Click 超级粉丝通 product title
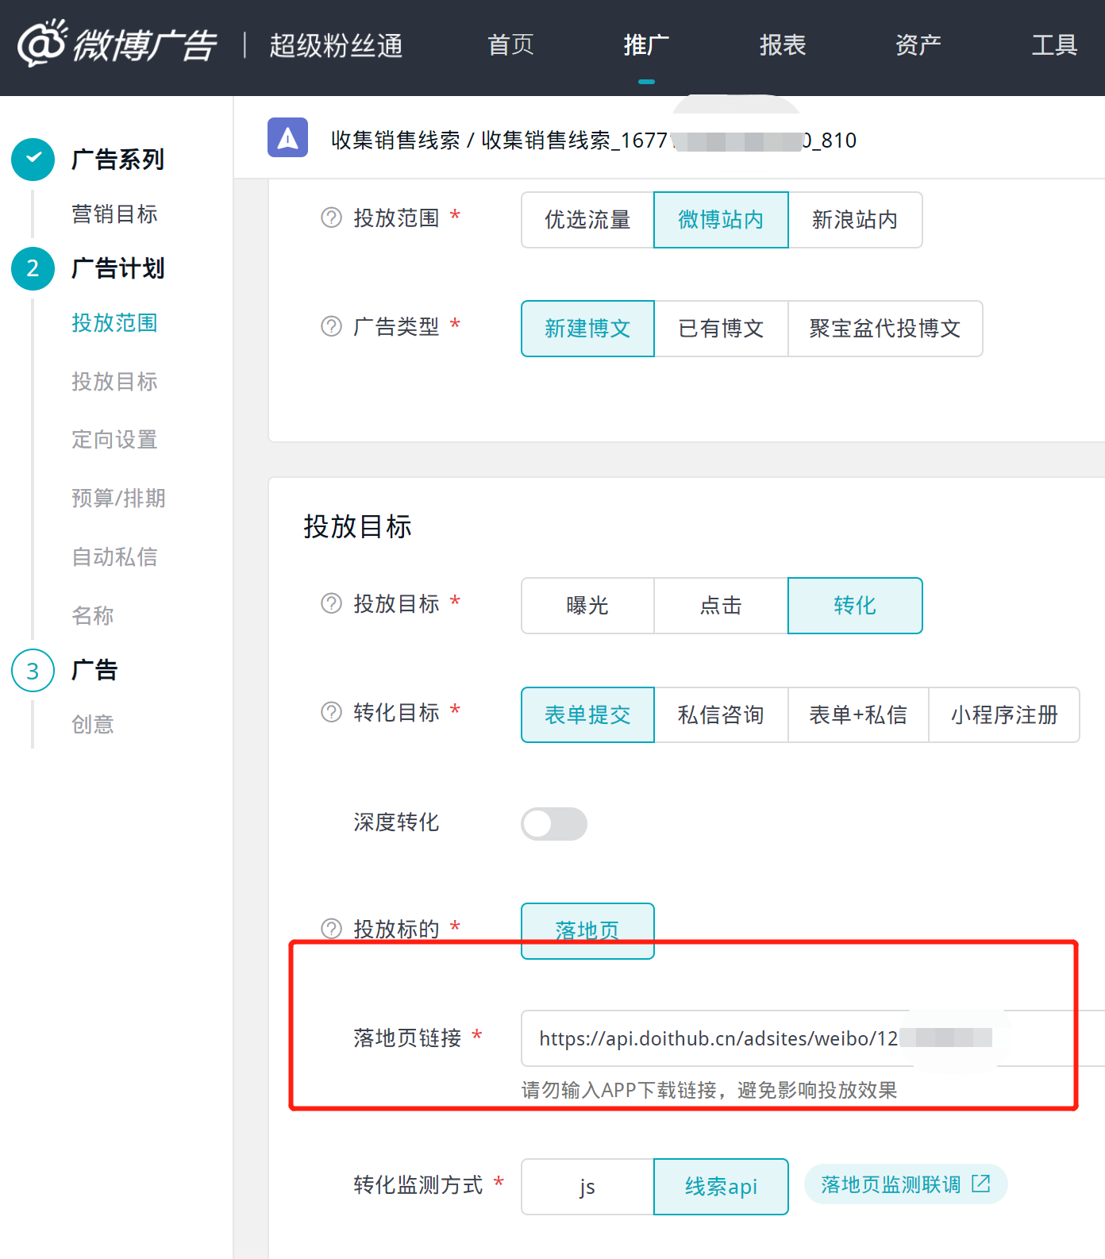 click(336, 45)
